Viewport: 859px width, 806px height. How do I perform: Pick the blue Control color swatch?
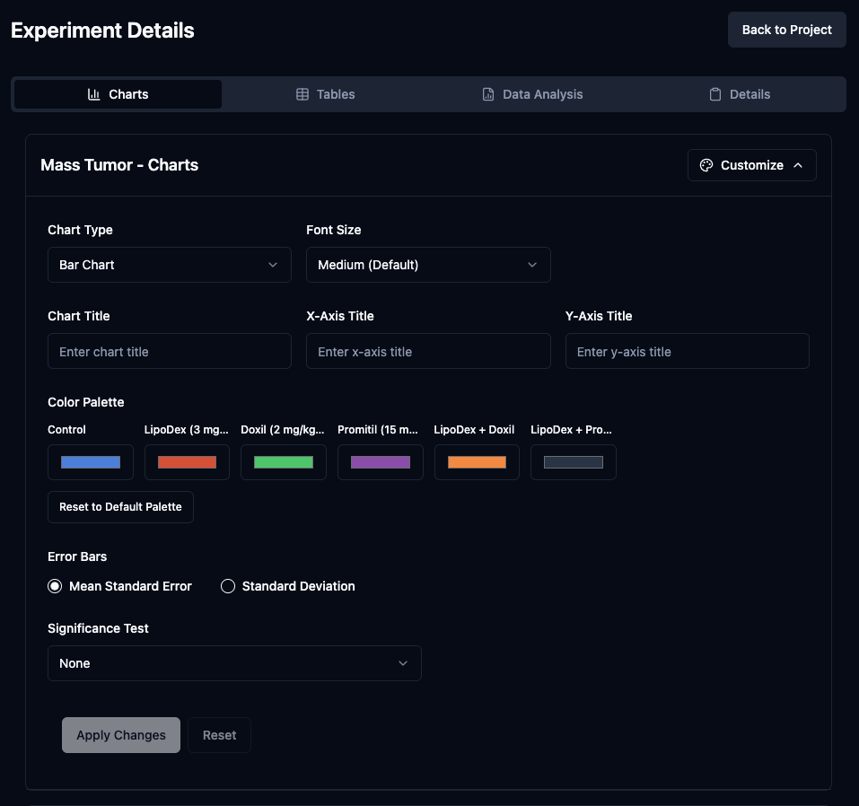[91, 462]
